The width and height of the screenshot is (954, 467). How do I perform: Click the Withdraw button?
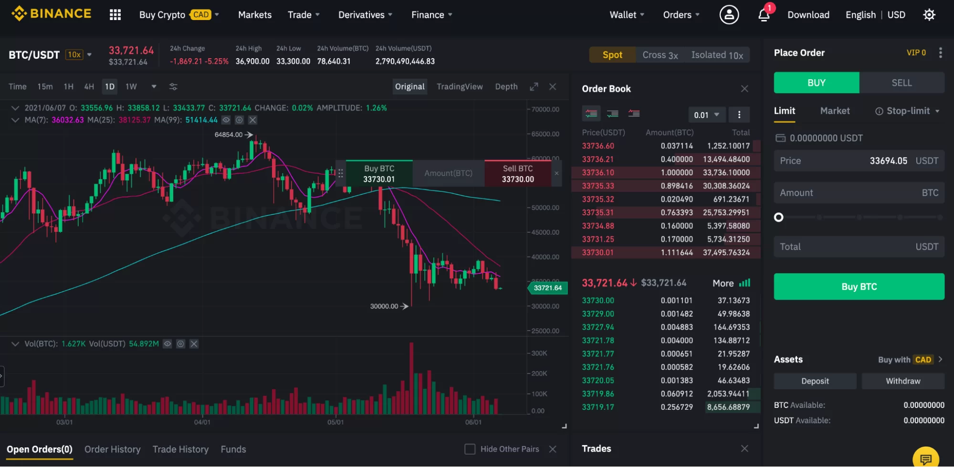pyautogui.click(x=903, y=381)
